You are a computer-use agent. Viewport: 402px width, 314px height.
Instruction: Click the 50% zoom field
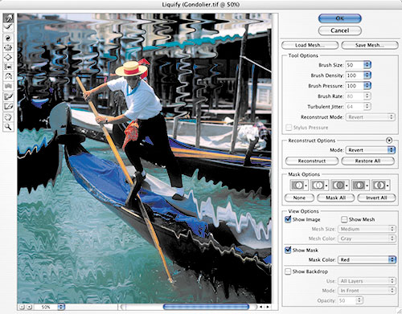[x=46, y=307]
